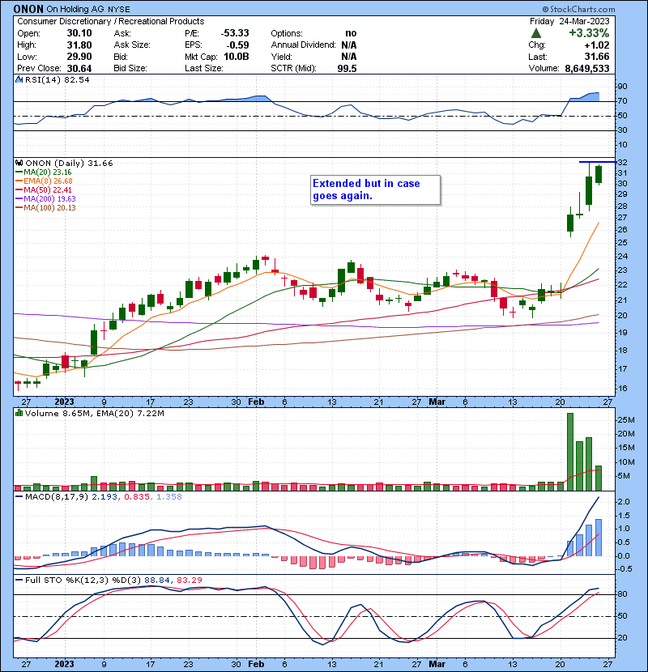The image size is (648, 672).
Task: Click the MACD(8,17,9) indicator label
Action: click(57, 497)
